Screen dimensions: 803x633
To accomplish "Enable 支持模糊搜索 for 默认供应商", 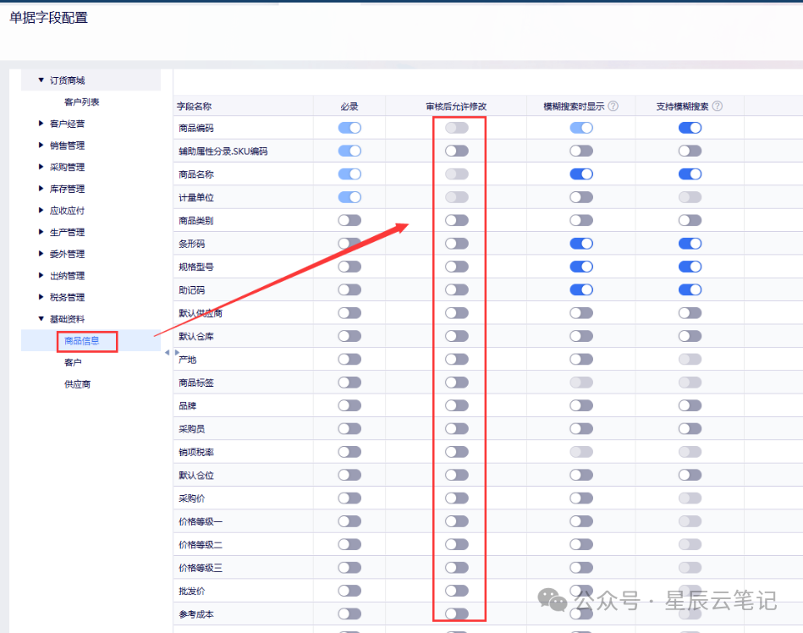I will click(x=690, y=313).
